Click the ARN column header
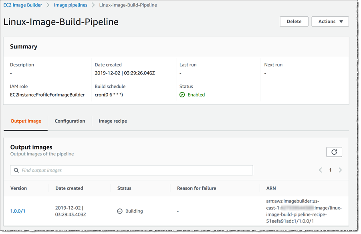Image resolution: width=361 pixels, height=234 pixels. pyautogui.click(x=271, y=188)
